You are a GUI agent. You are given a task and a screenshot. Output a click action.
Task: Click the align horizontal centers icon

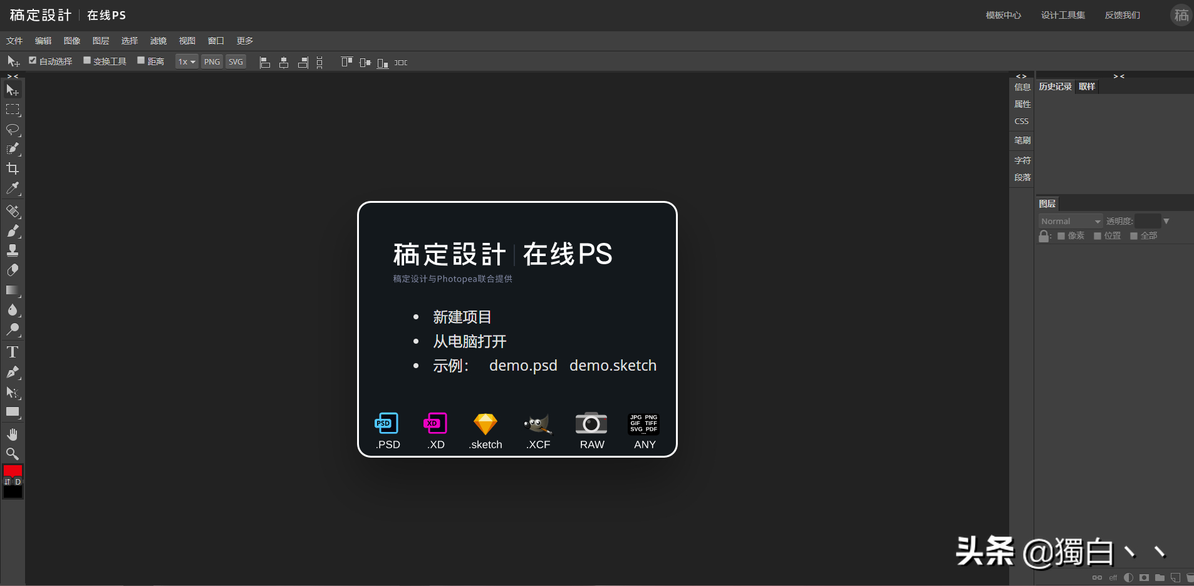pos(284,63)
